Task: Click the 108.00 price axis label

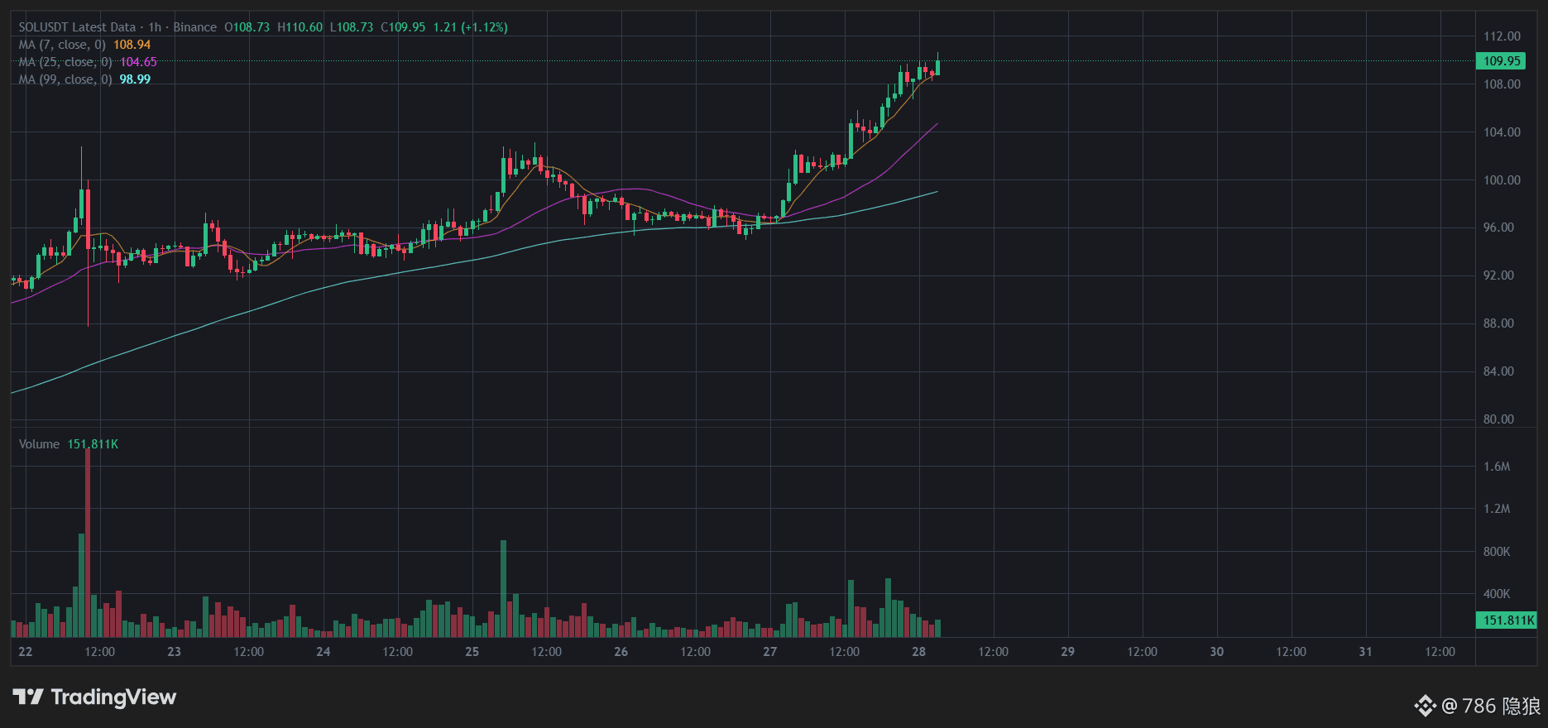Action: tap(1502, 84)
